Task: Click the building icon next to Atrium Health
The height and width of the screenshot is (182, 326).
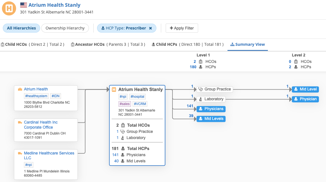Action: tap(20, 89)
